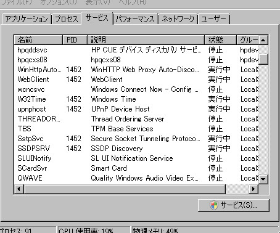Click PID 1452 in the upnphost row
Screen dimensions: 280x233
click(73, 109)
